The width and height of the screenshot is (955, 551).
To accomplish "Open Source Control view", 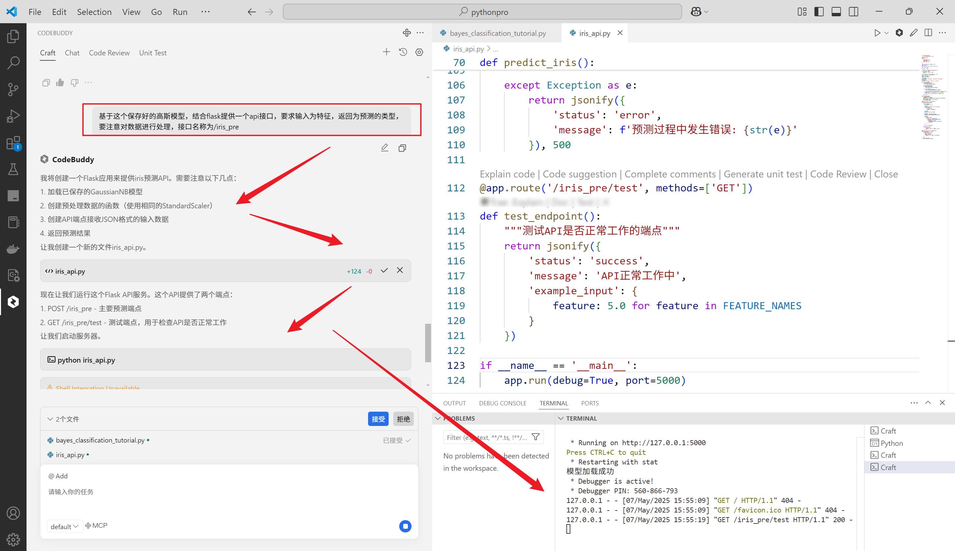I will click(13, 89).
